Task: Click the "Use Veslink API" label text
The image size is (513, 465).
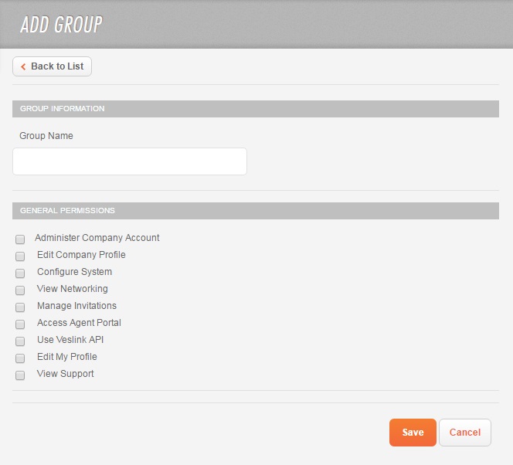Action: pyautogui.click(x=70, y=340)
